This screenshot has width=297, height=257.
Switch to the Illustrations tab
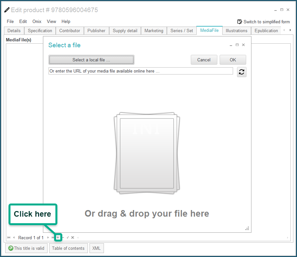(237, 31)
